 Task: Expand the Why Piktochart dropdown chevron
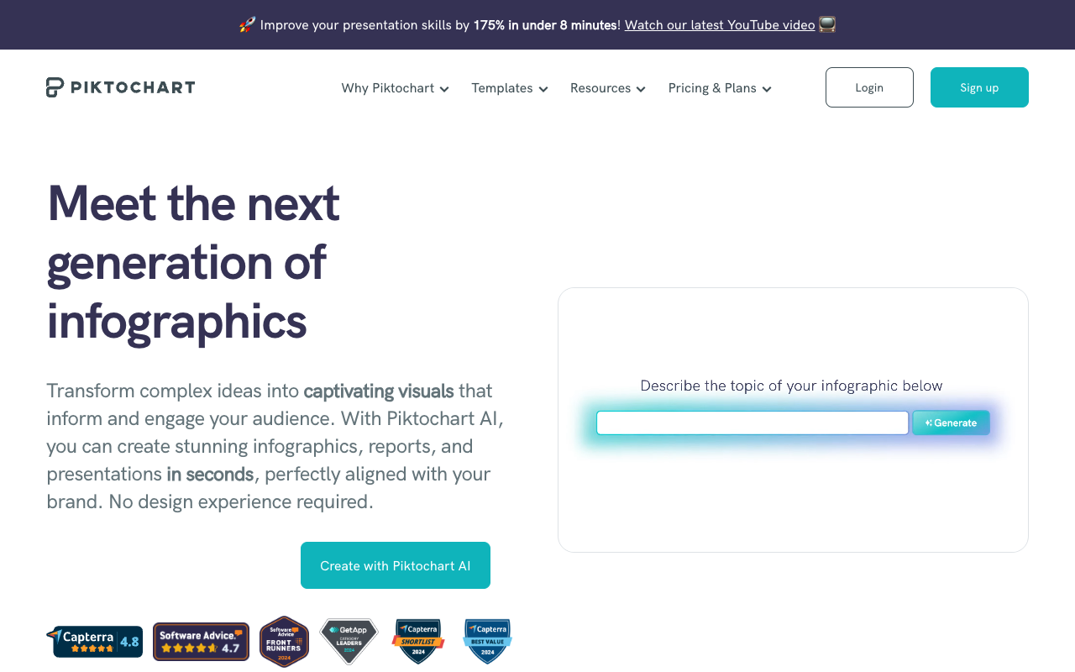tap(444, 90)
